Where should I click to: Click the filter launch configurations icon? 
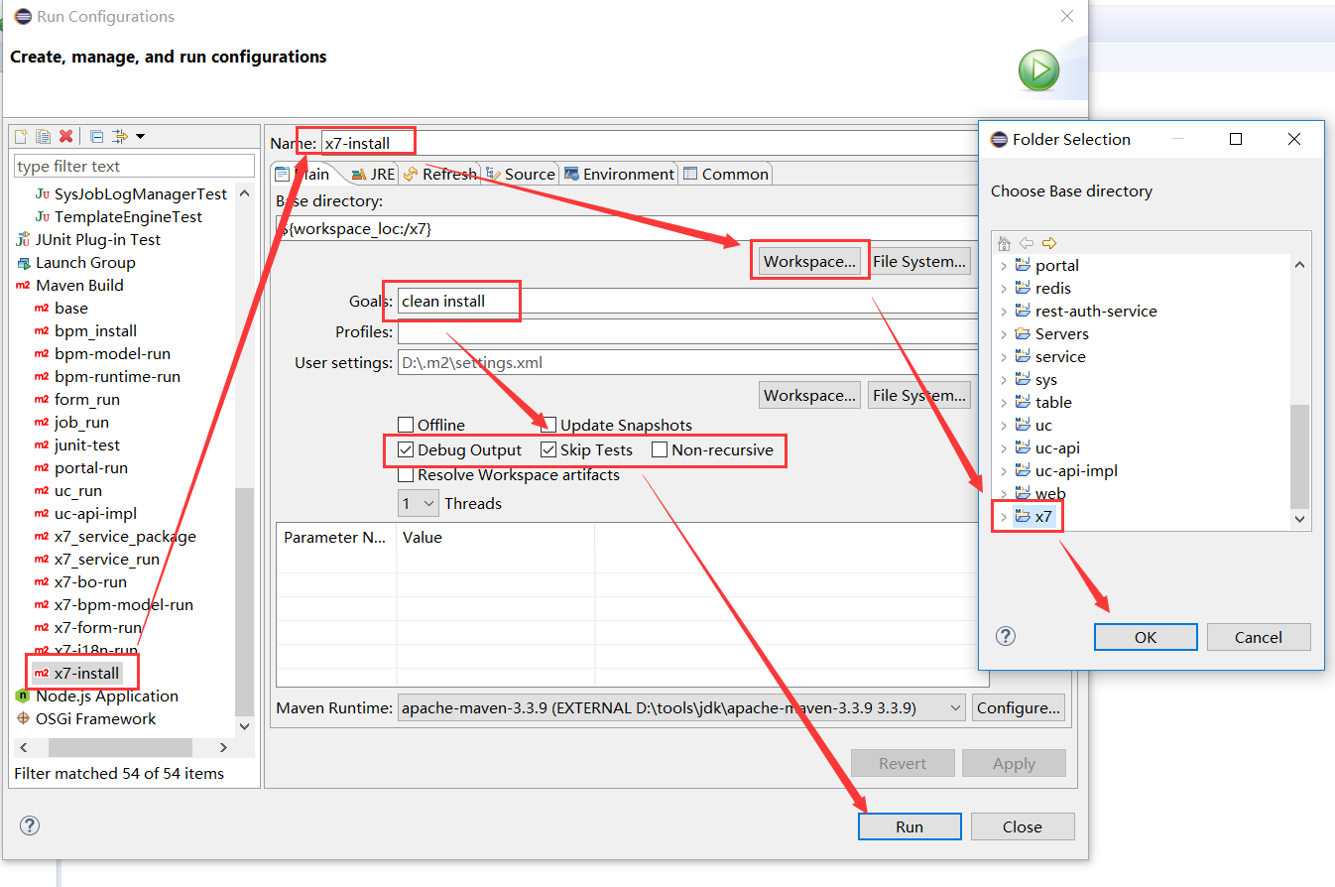click(x=120, y=136)
